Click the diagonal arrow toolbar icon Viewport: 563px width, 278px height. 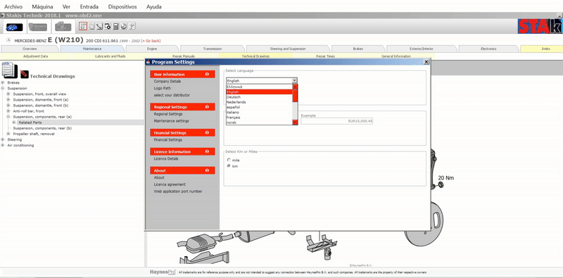pos(99,26)
